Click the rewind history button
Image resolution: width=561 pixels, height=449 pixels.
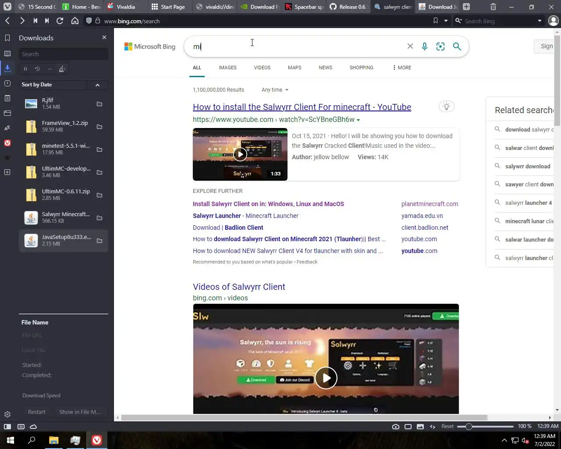pos(35,21)
